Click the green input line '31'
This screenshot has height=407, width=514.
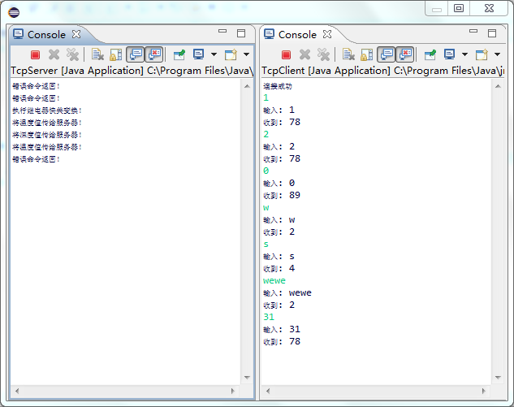(269, 317)
